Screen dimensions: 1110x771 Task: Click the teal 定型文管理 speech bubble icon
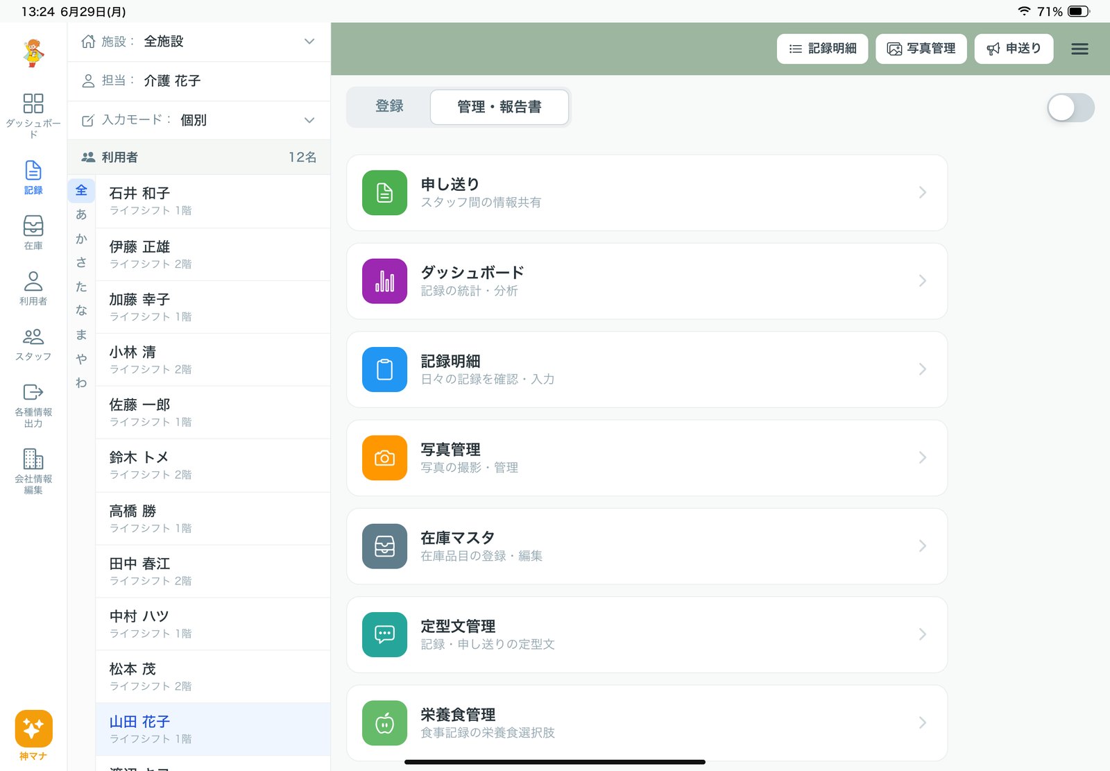[x=384, y=634]
